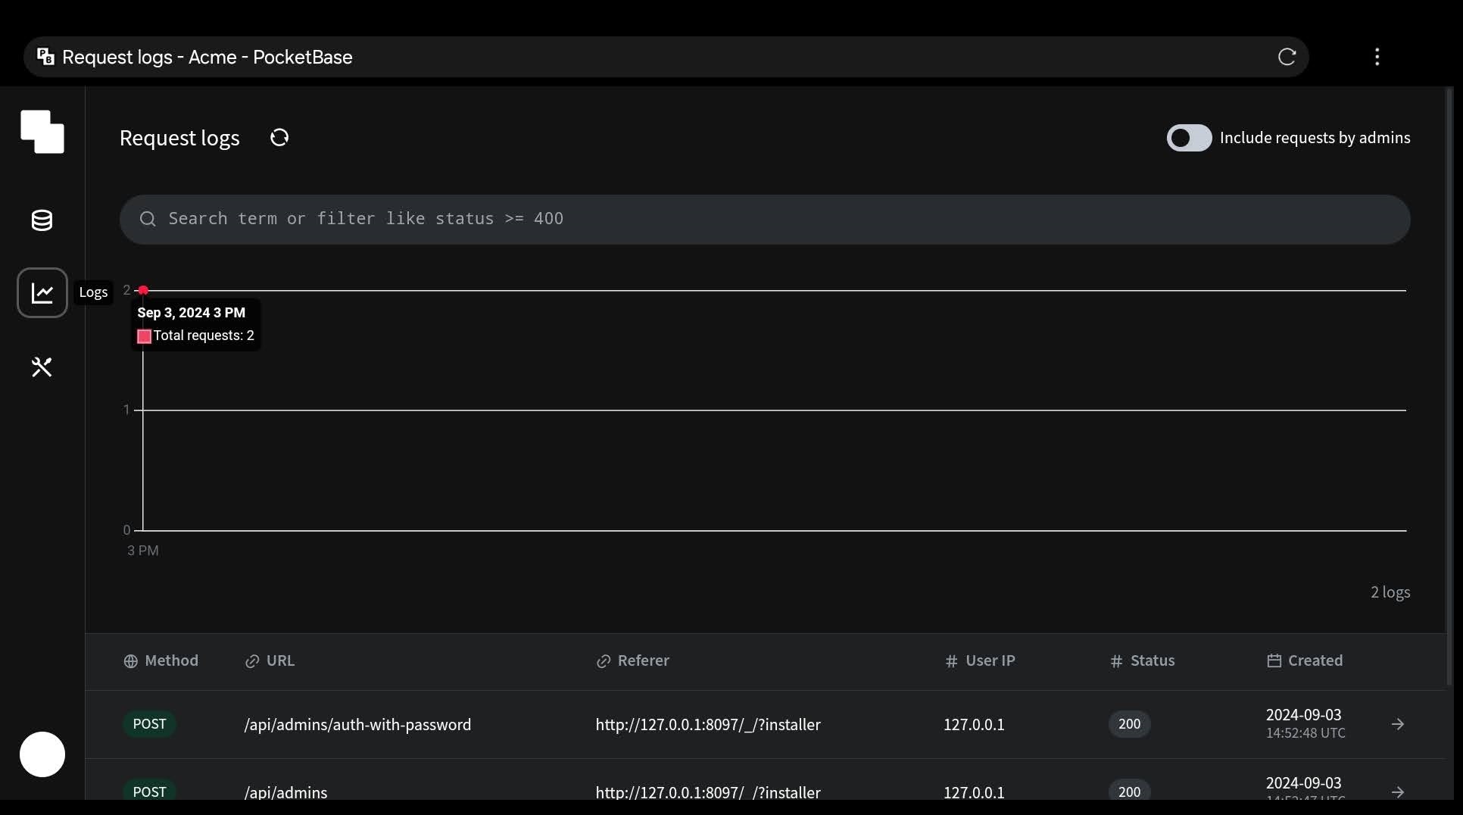Open the Logs chart icon
Screen dimensions: 1463x815
[42, 292]
